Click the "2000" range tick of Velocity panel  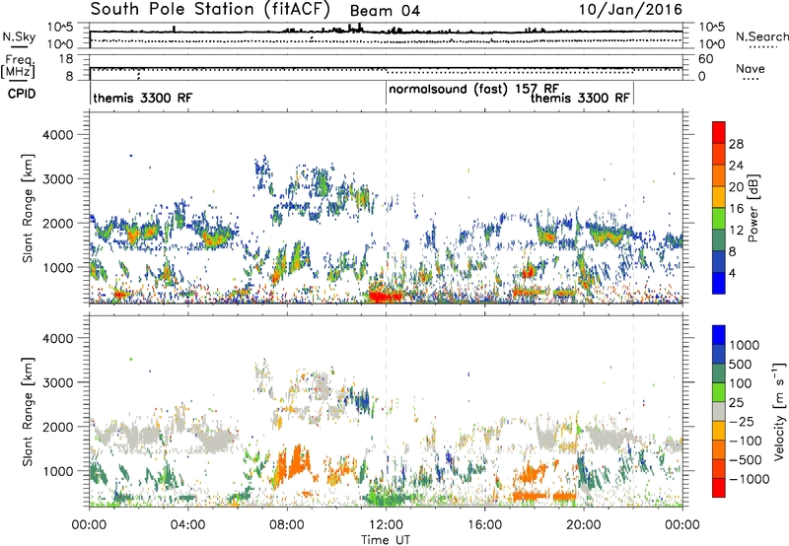(x=58, y=427)
